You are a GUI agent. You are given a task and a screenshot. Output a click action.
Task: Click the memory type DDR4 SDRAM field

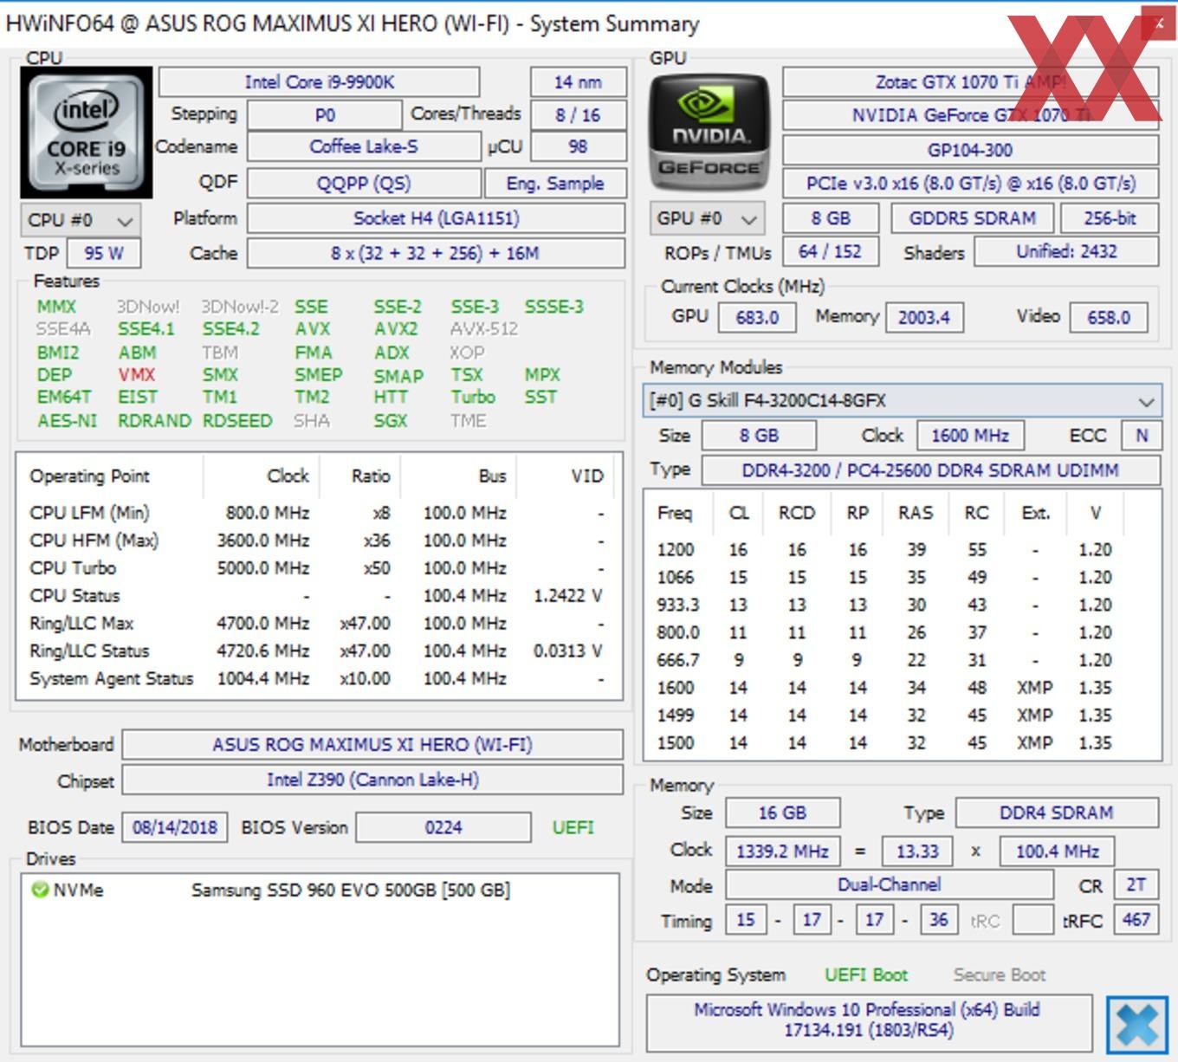pos(1057,813)
